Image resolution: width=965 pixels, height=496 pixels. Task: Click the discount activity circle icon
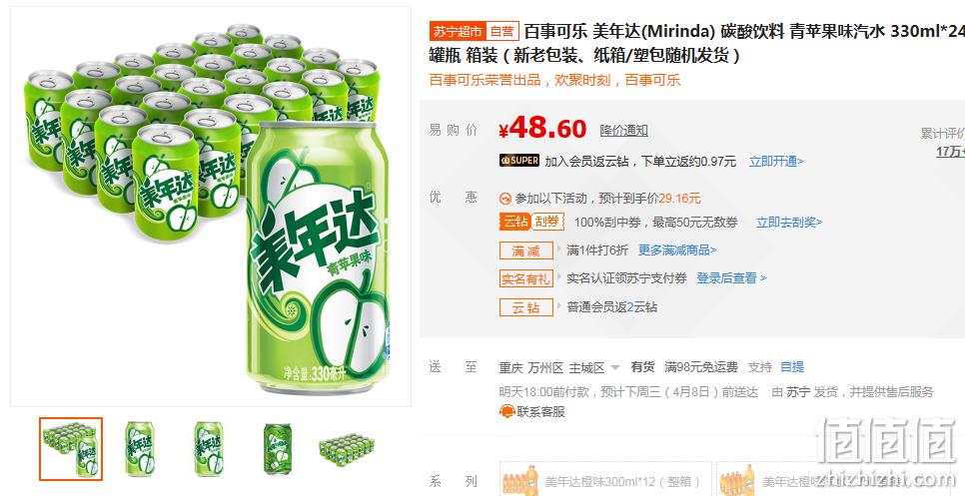point(505,199)
